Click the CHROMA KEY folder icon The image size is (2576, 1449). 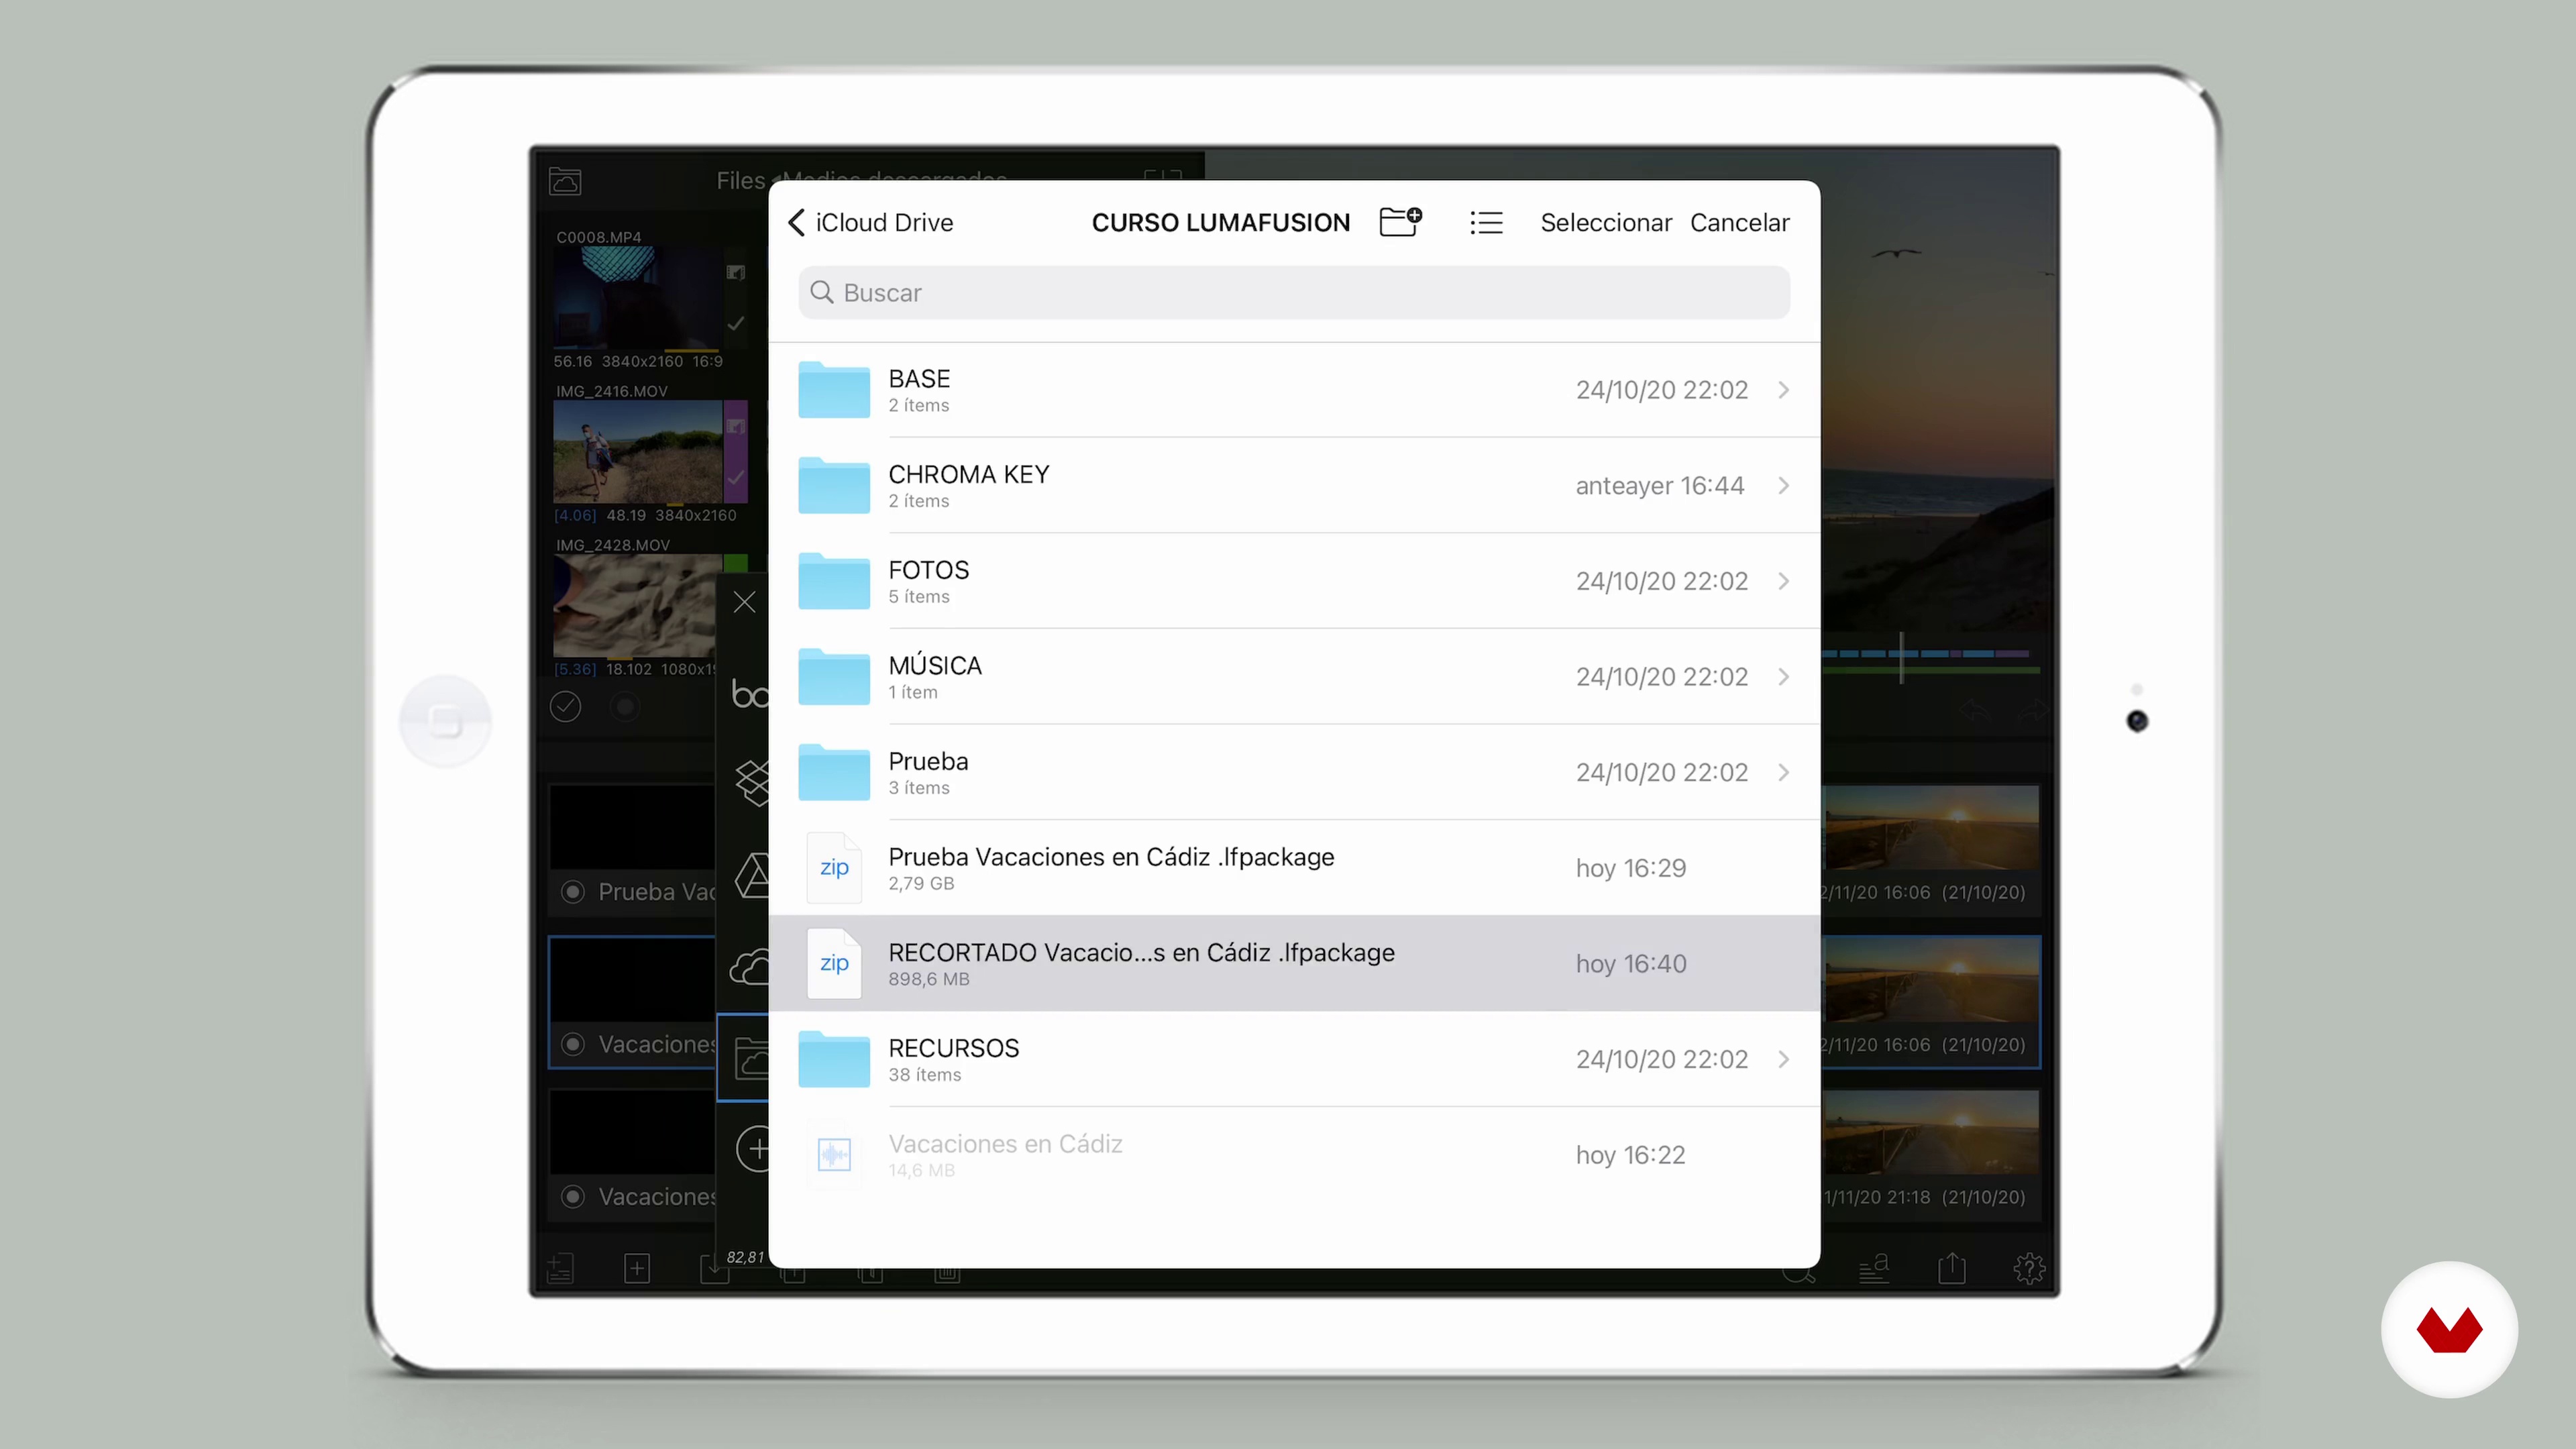(834, 485)
